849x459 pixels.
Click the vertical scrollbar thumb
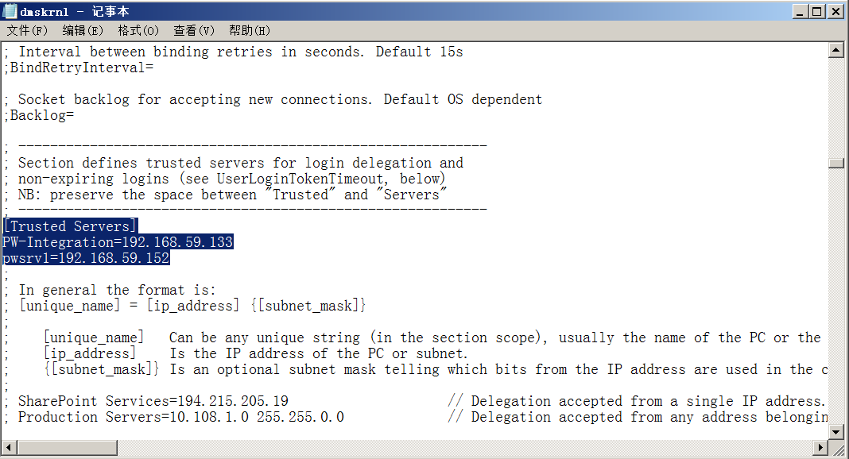point(836,164)
